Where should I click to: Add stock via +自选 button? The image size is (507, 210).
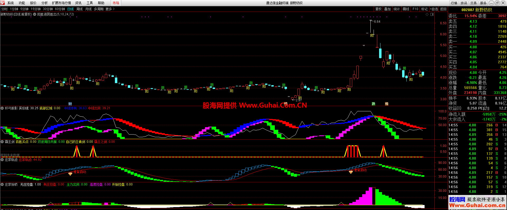[434, 9]
